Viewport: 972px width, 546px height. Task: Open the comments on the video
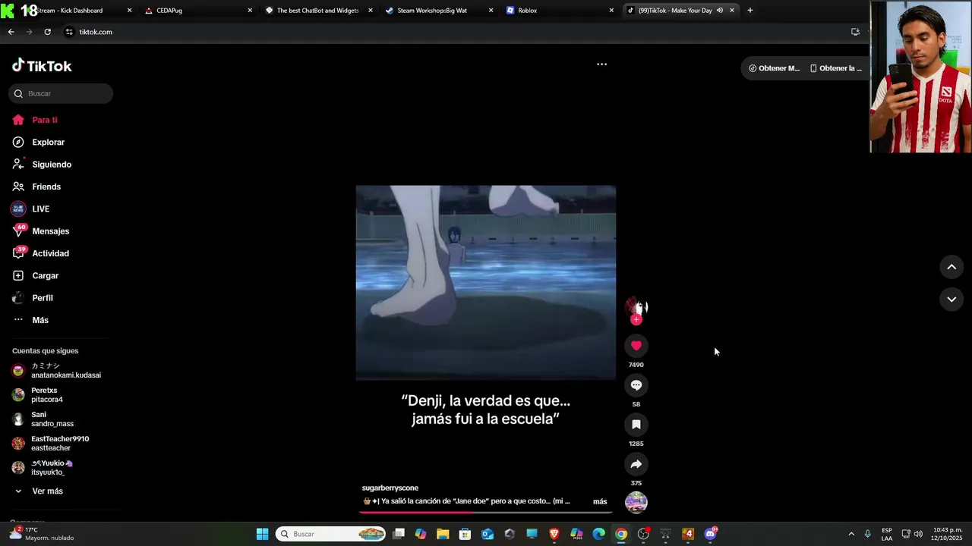636,385
